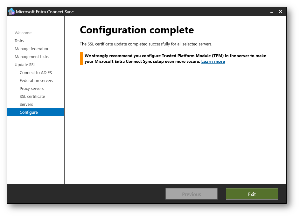Click the bold TPM recommendation text
This screenshot has height=217, width=300.
[175, 59]
